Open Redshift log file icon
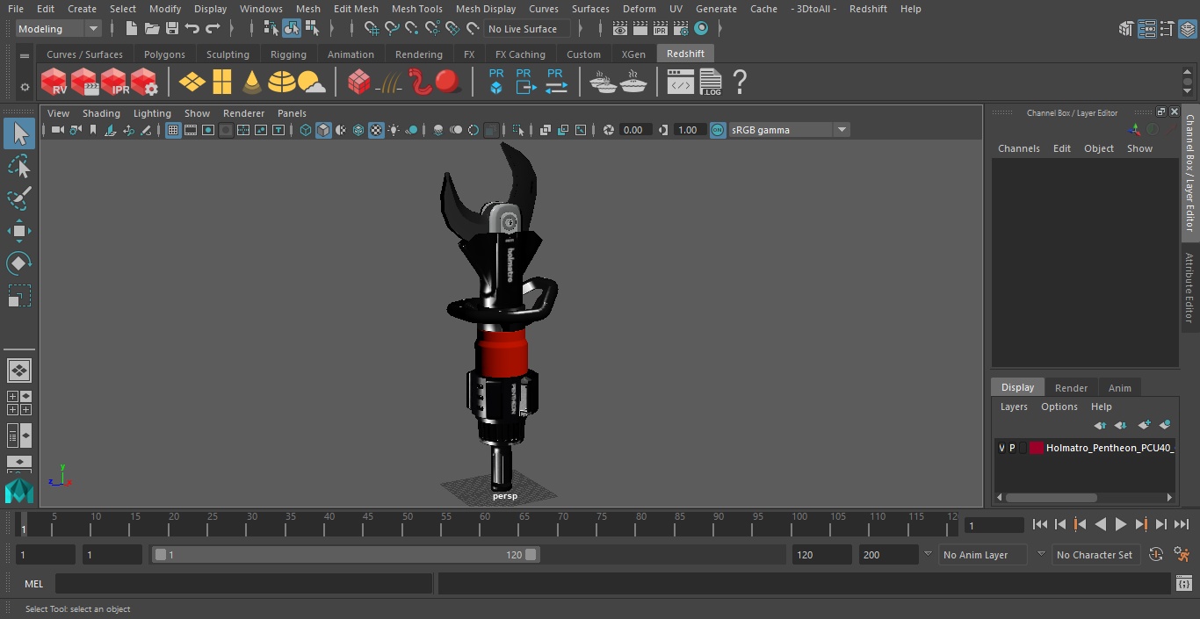This screenshot has height=619, width=1200. [711, 83]
